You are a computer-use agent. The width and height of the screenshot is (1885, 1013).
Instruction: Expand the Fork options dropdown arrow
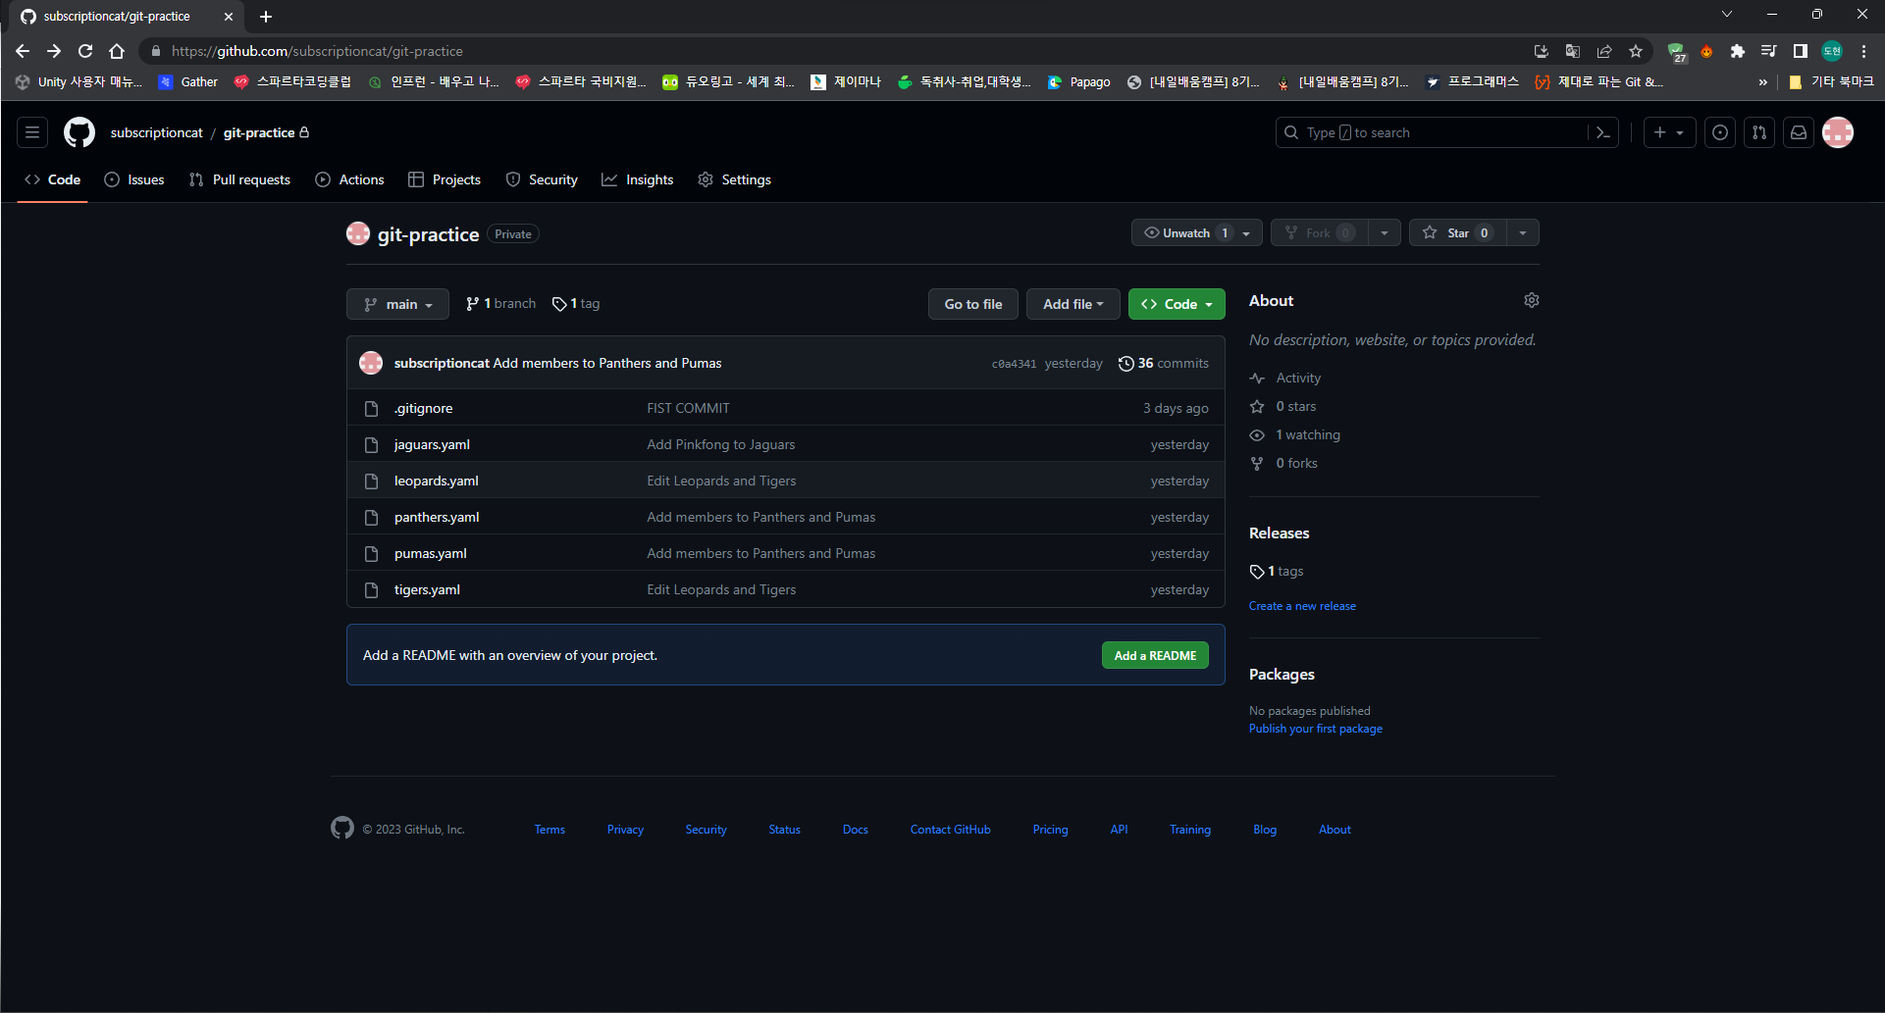coord(1385,233)
